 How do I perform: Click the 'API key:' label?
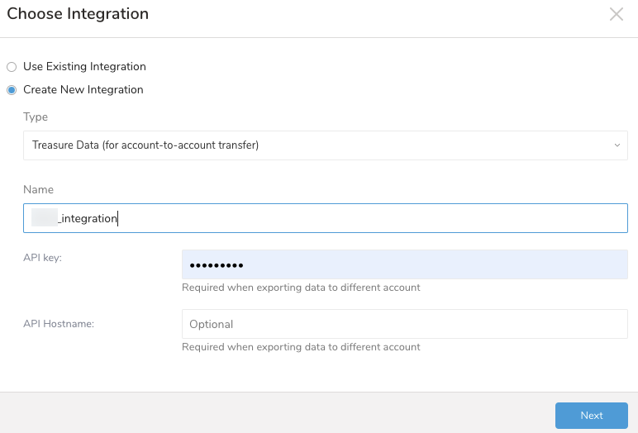(42, 258)
